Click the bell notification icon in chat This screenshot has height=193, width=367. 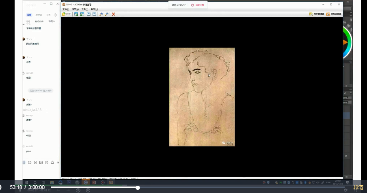click(52, 163)
